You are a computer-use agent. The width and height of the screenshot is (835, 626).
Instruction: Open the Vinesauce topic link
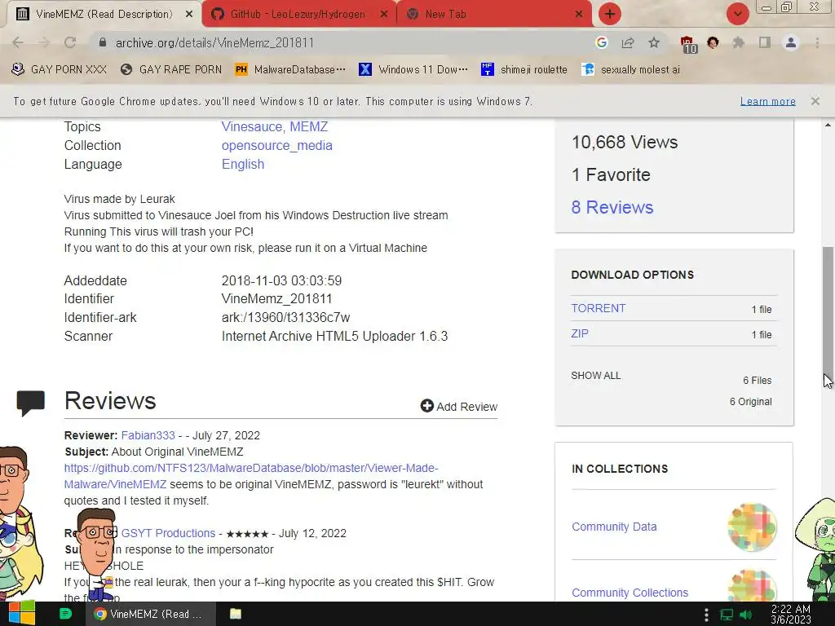251,126
